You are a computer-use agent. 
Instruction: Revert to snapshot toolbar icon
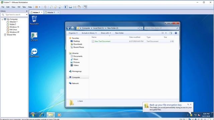pyautogui.click(x=56, y=7)
